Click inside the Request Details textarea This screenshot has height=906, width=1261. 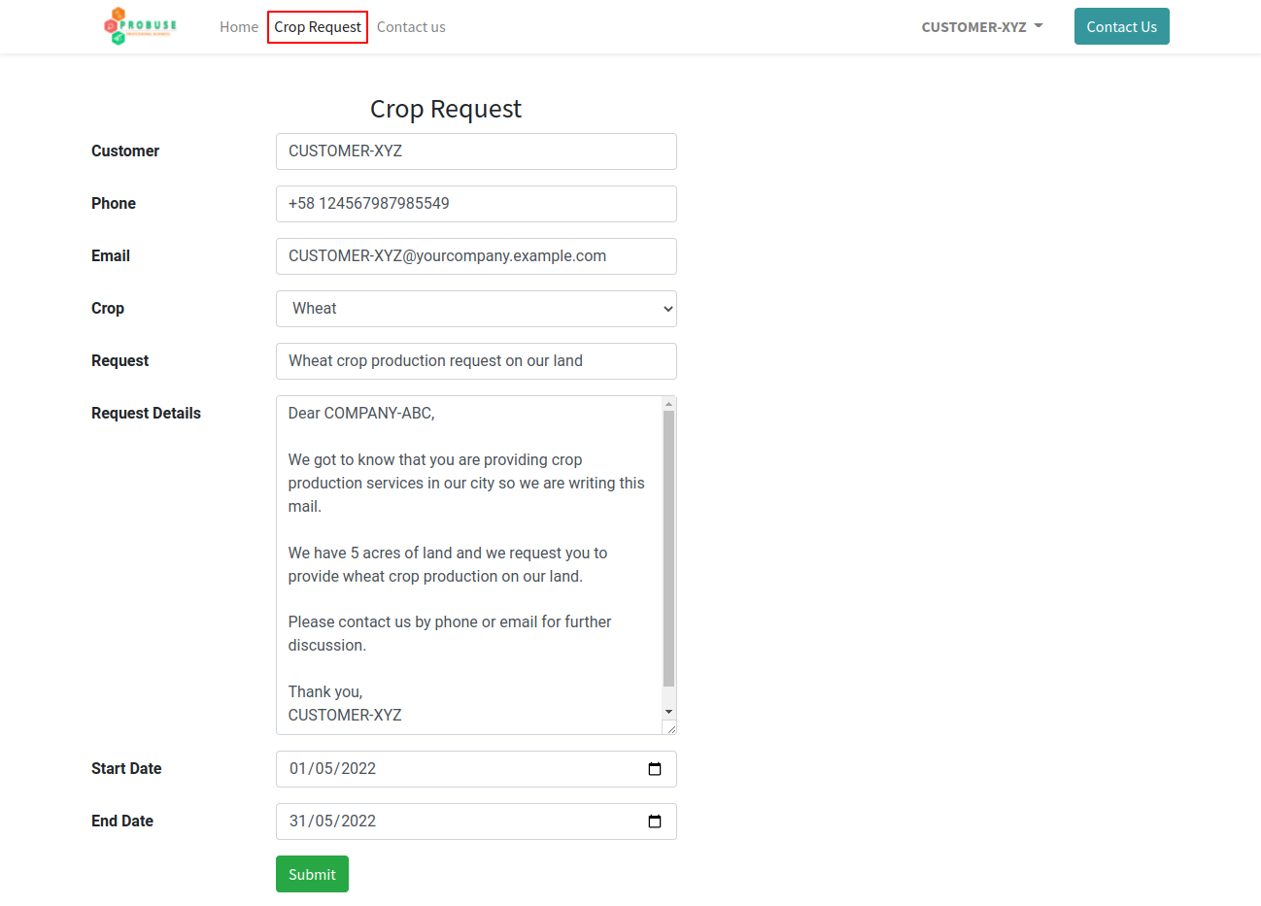(469, 565)
